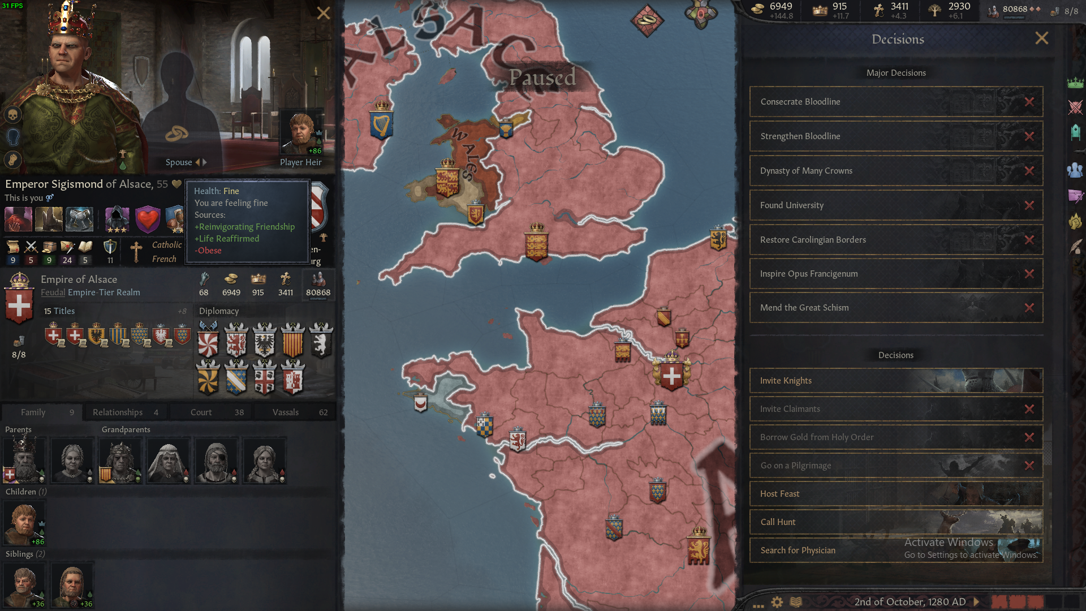
Task: Select the Call Hunt decision
Action: pyautogui.click(x=896, y=522)
